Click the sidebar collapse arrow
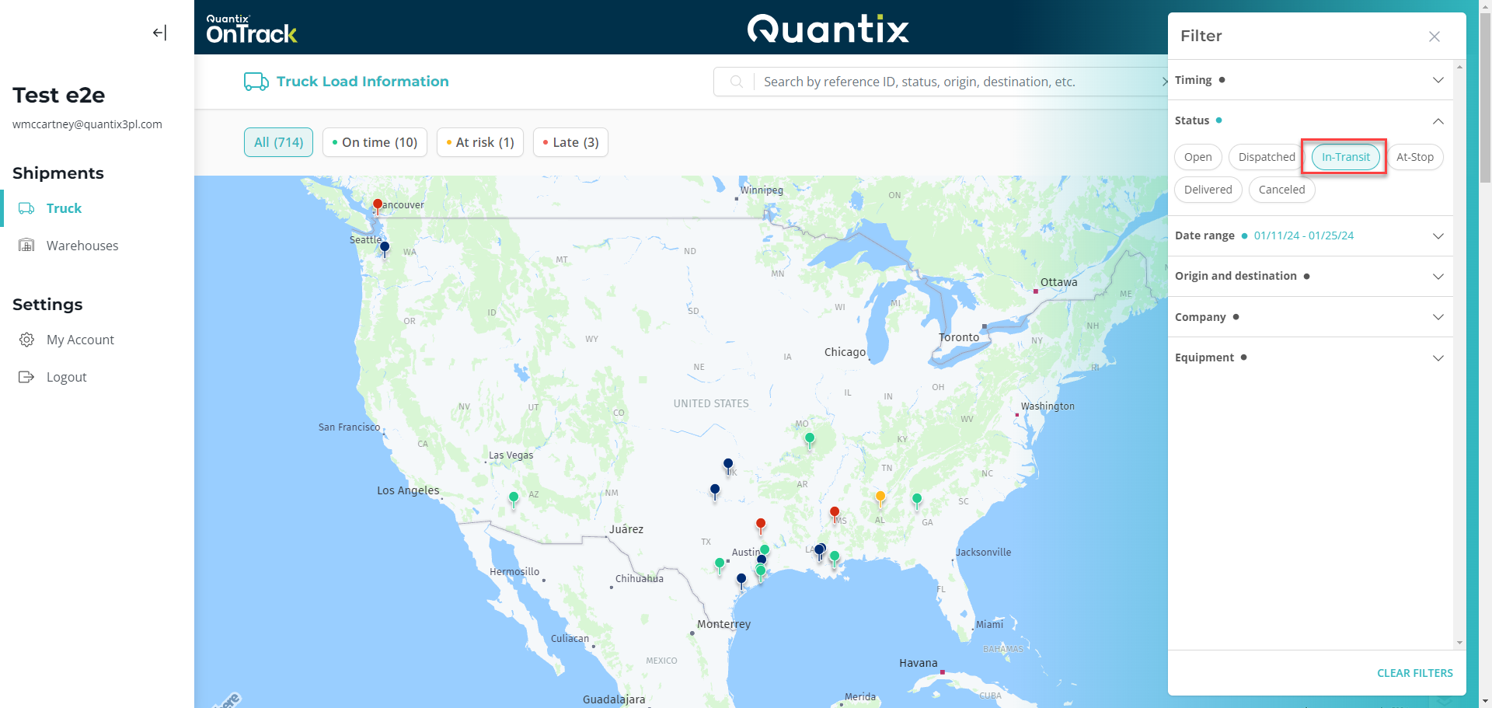This screenshot has width=1492, height=708. [x=159, y=33]
